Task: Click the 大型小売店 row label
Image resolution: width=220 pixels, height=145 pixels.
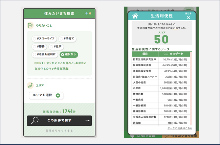Action: click(x=139, y=82)
